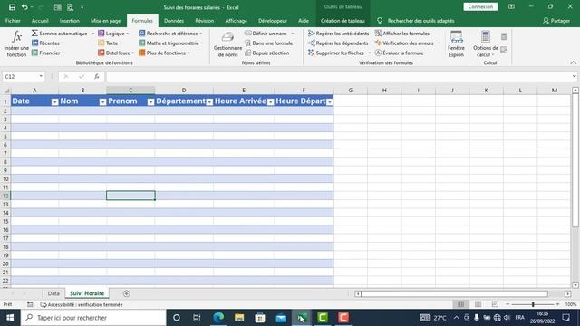The width and height of the screenshot is (580, 326).
Task: Open Windows Start menu
Action: tap(10, 318)
